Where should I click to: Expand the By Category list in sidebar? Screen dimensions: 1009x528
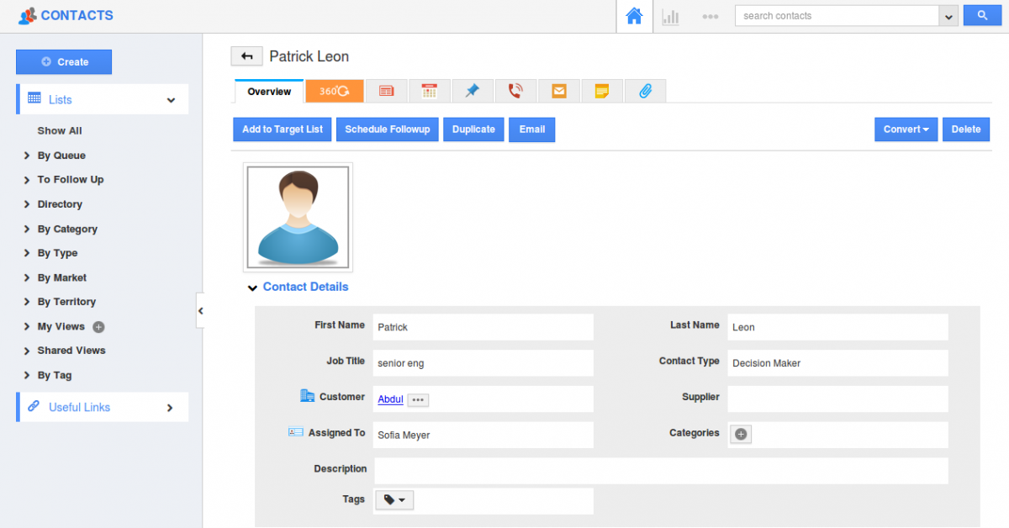(x=67, y=229)
